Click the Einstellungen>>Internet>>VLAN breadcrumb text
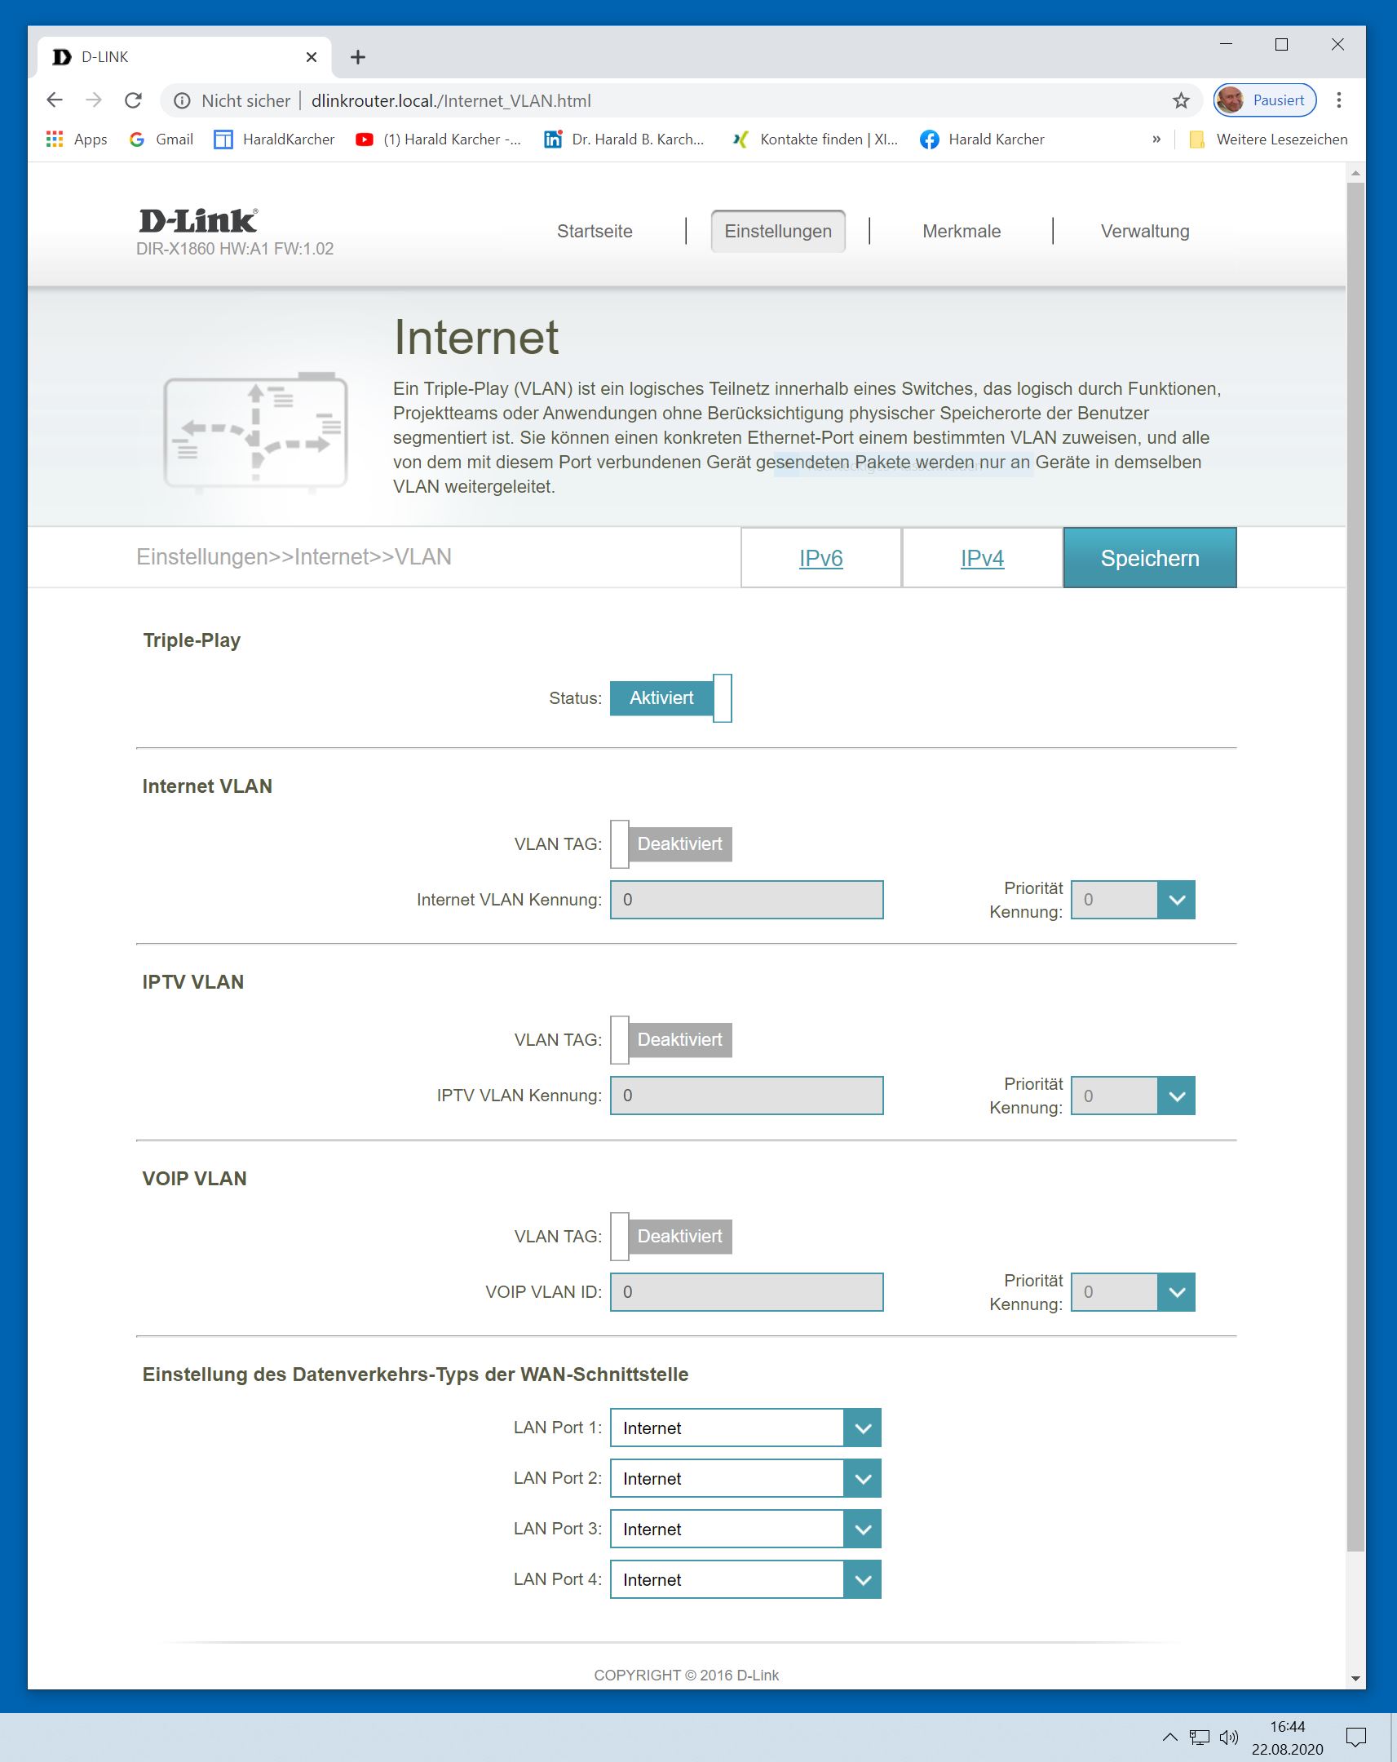 (294, 557)
